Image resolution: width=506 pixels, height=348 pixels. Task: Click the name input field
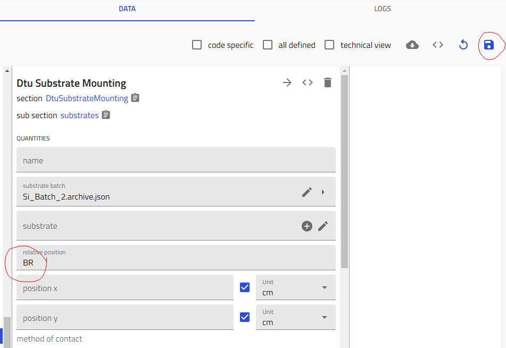(176, 160)
